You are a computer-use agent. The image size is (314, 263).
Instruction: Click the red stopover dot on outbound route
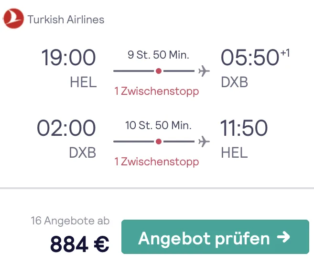tap(159, 71)
